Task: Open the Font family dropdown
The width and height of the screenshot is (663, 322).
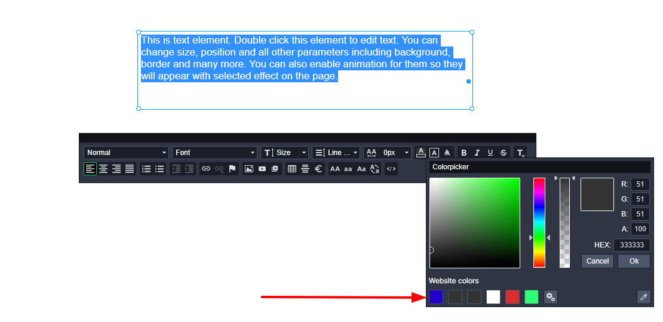Action: tap(214, 153)
